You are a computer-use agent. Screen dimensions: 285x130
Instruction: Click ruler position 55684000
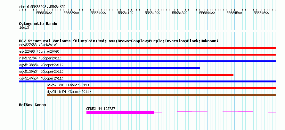[98, 13]
